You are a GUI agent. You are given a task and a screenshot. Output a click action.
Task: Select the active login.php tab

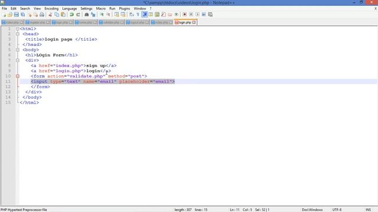click(x=185, y=22)
